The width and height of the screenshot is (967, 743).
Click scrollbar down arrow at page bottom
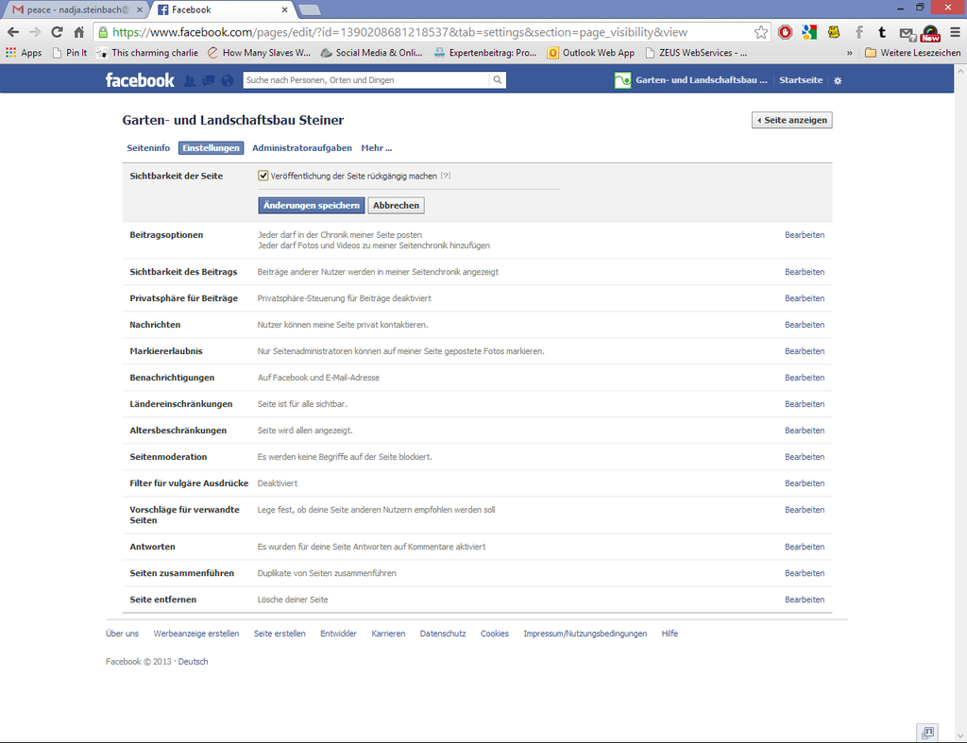click(x=960, y=735)
